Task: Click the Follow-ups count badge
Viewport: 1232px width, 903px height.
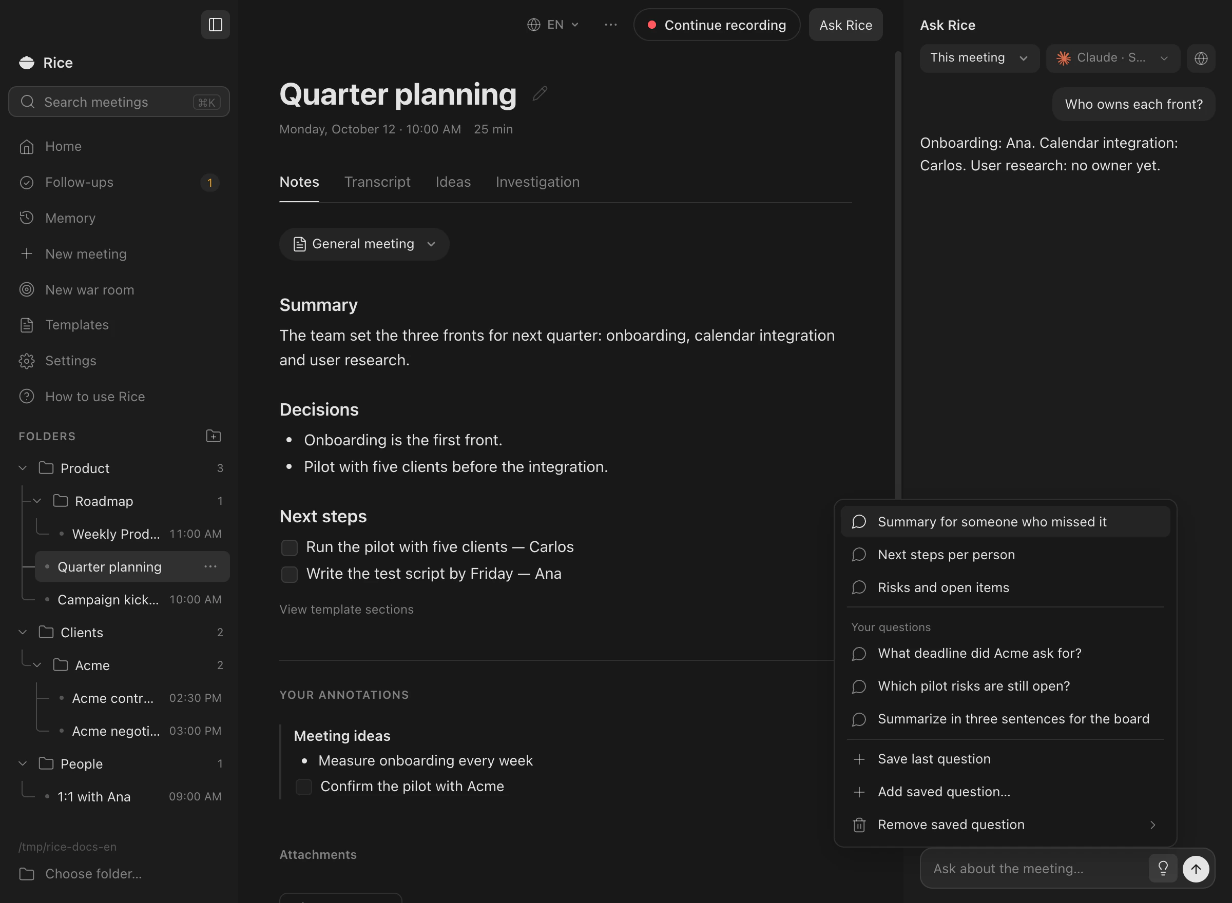Action: tap(209, 183)
